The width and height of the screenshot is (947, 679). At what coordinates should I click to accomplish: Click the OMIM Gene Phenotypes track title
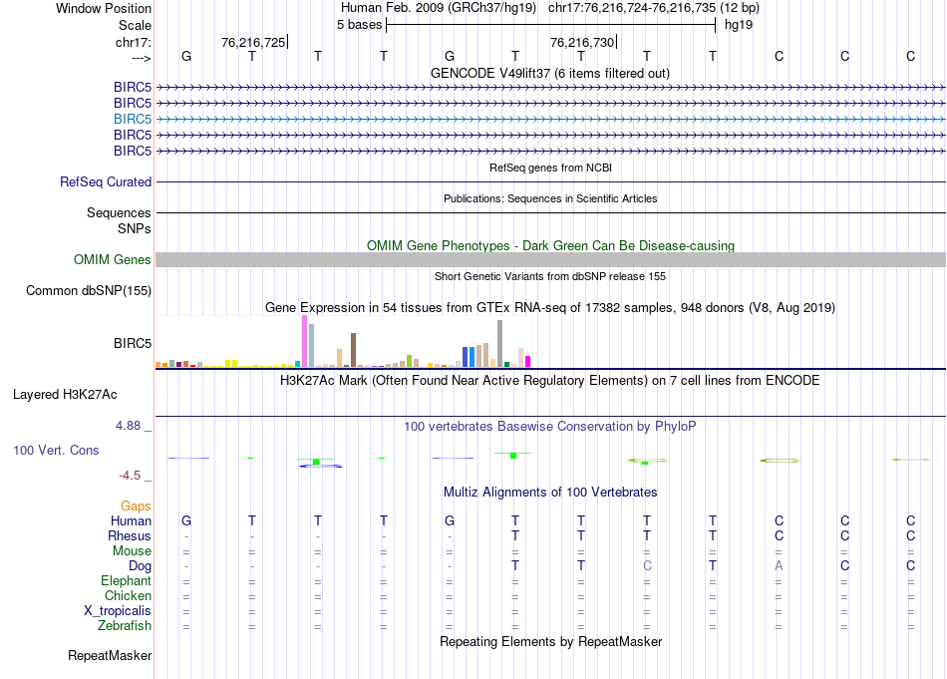point(550,246)
